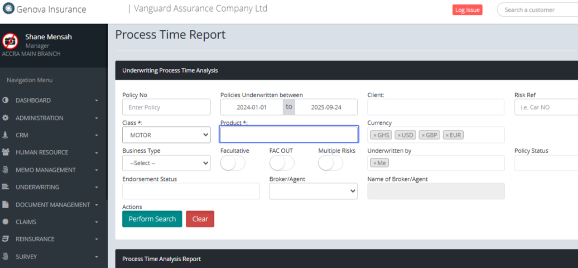Click the Policy No input field
The height and width of the screenshot is (268, 578).
tap(166, 107)
